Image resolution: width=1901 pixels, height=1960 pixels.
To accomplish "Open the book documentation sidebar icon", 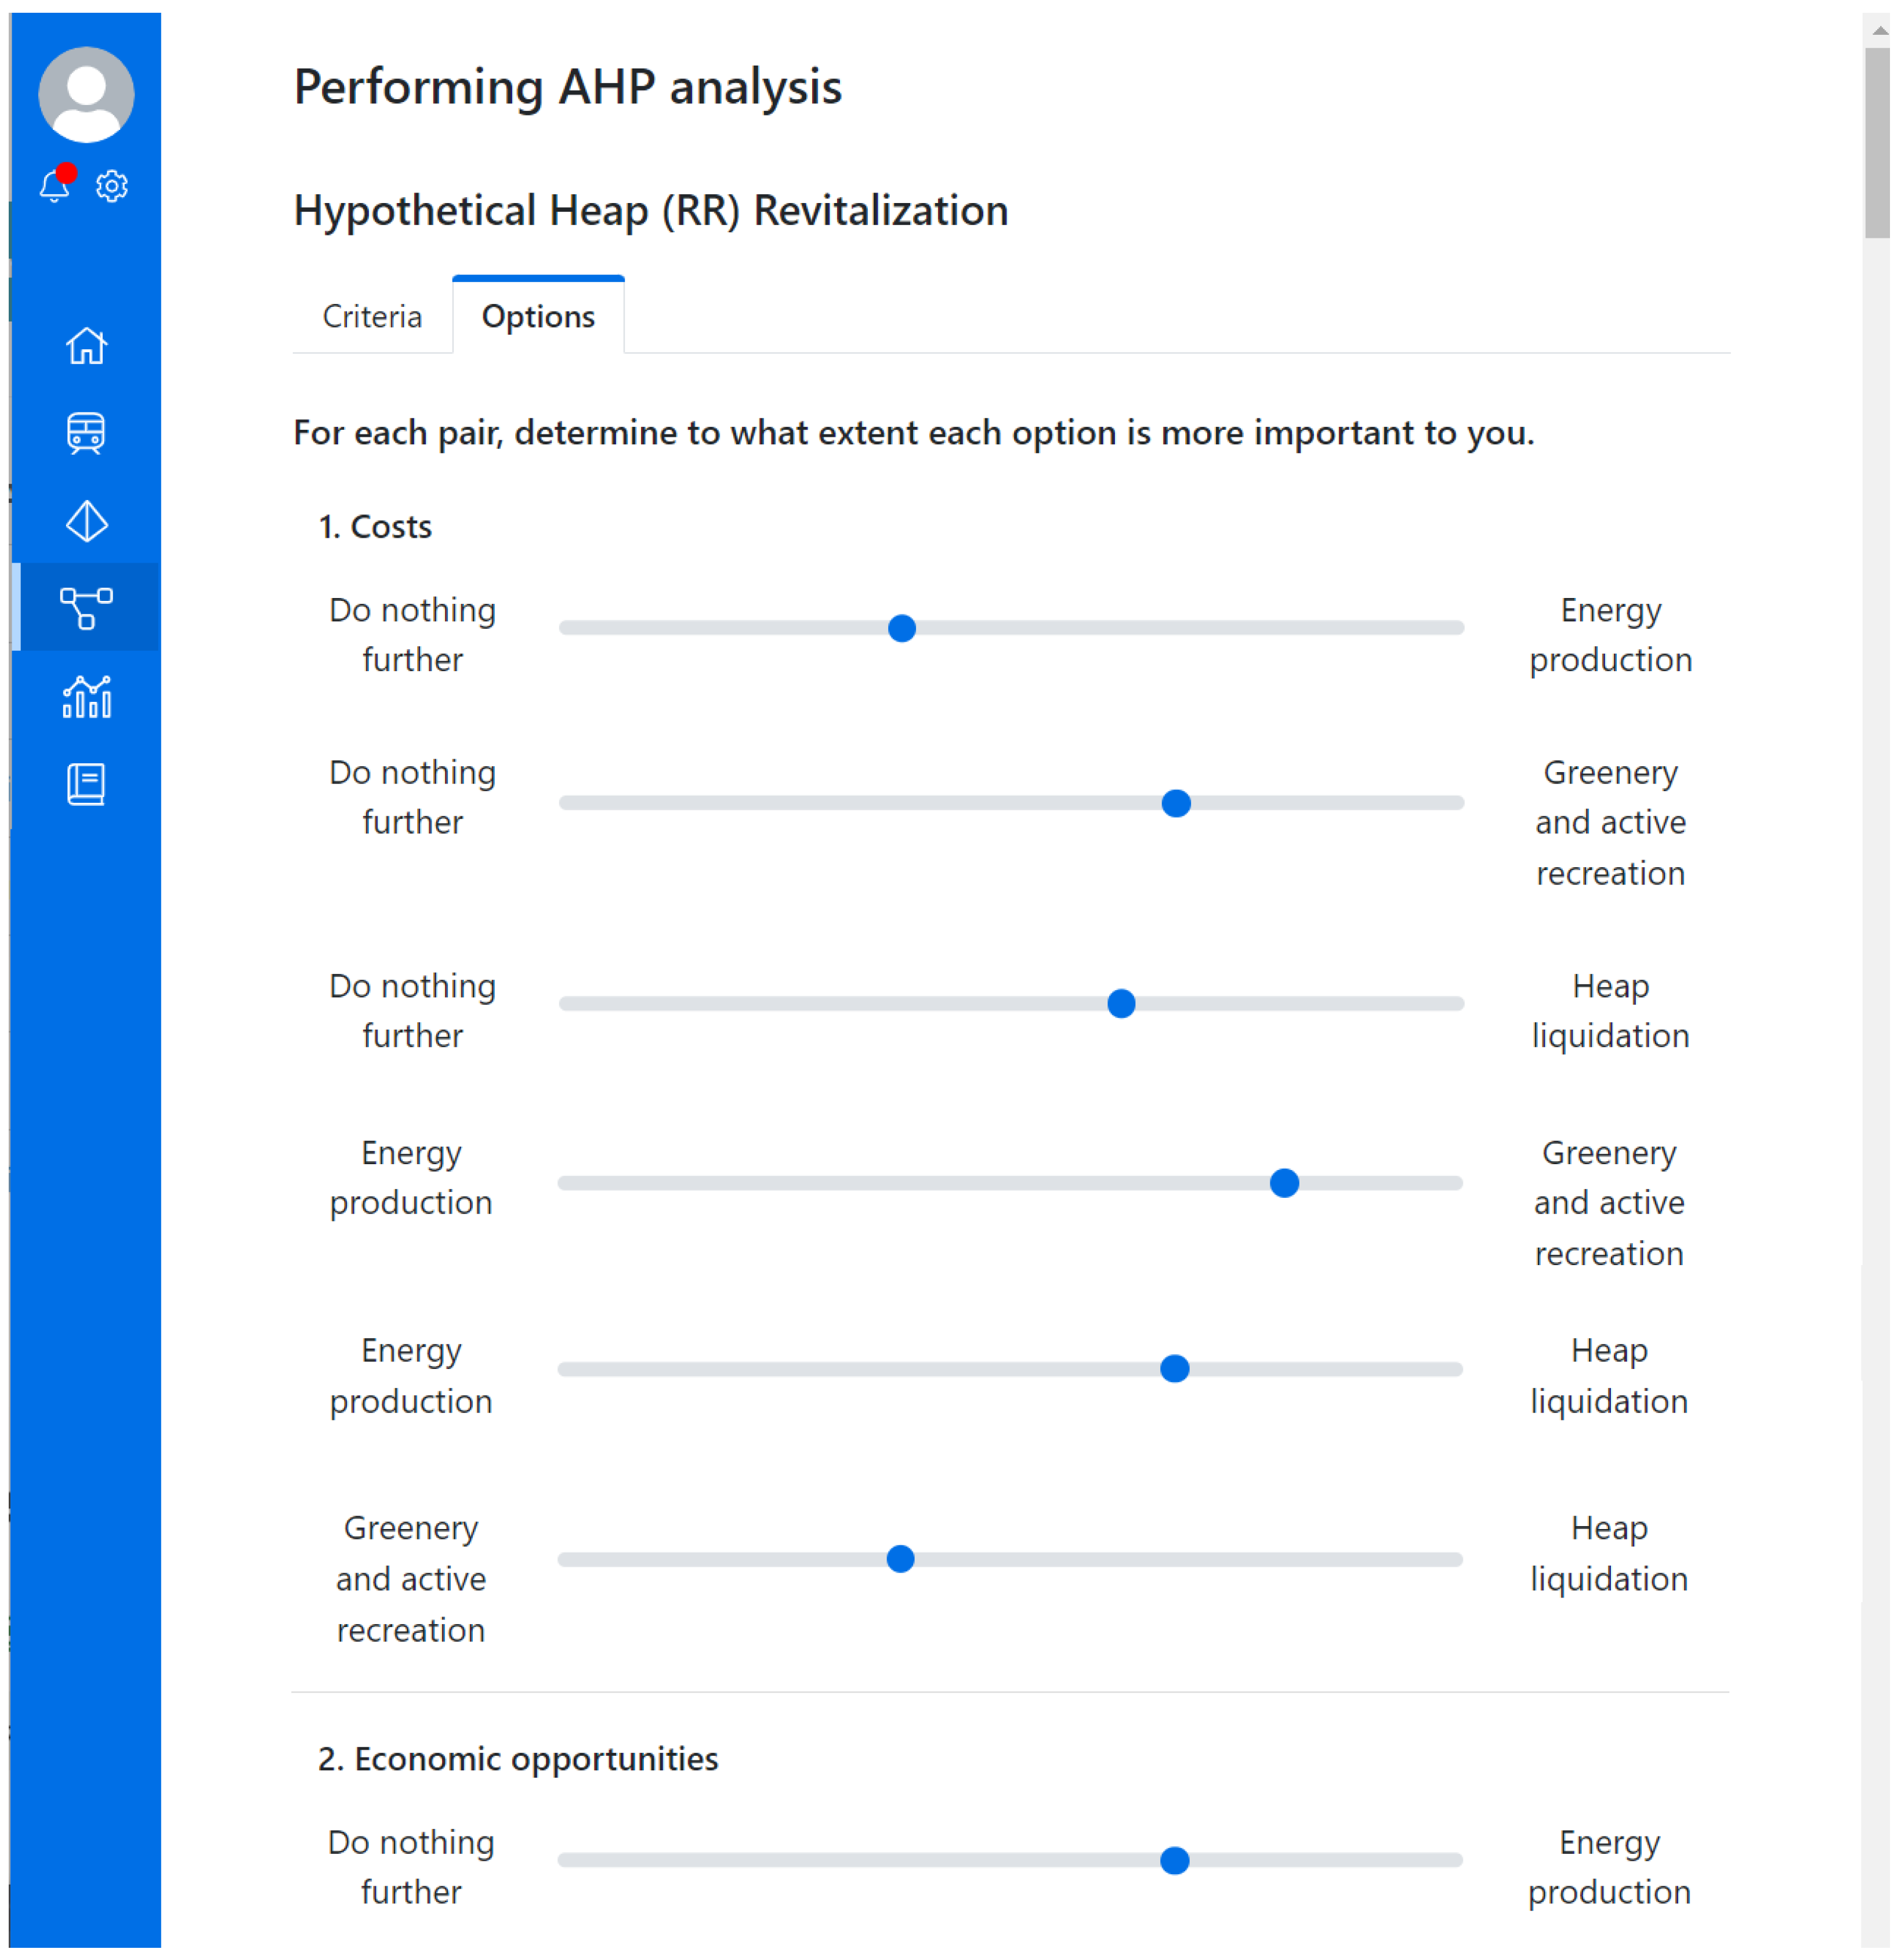I will pos(86,785).
